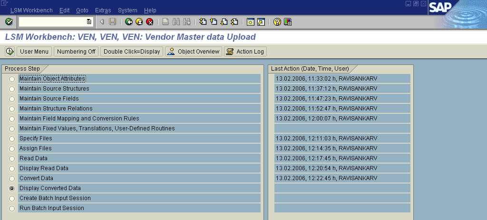This screenshot has width=487, height=220.
Task: Click the green Back arrow icon
Action: point(128,22)
